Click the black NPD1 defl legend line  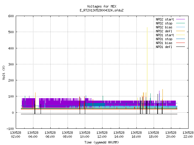[180, 47]
